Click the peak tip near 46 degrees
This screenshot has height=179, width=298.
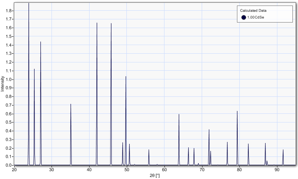111,24
